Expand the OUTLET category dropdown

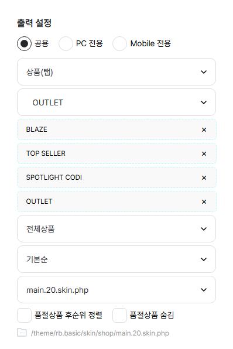click(x=117, y=102)
